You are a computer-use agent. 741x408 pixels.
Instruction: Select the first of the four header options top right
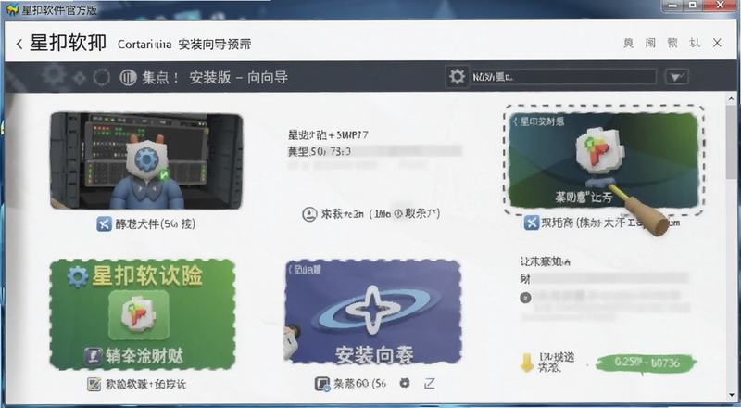point(629,43)
